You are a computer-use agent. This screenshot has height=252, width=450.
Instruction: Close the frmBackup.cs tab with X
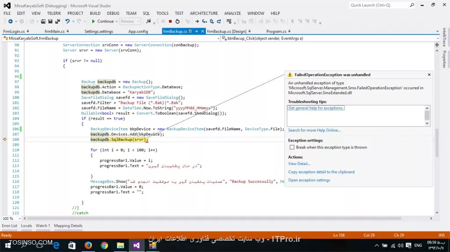(202, 31)
